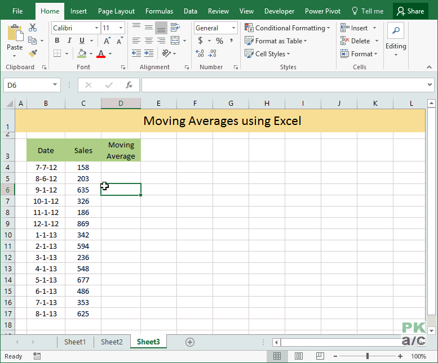Click the Paste clipboard icon
The image size is (438, 363).
(15, 32)
